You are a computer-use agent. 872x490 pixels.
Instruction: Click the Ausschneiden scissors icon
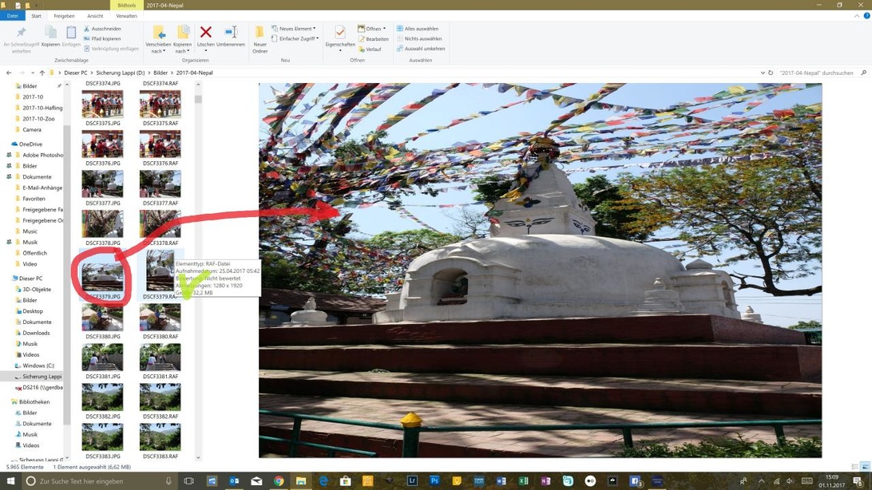87,29
